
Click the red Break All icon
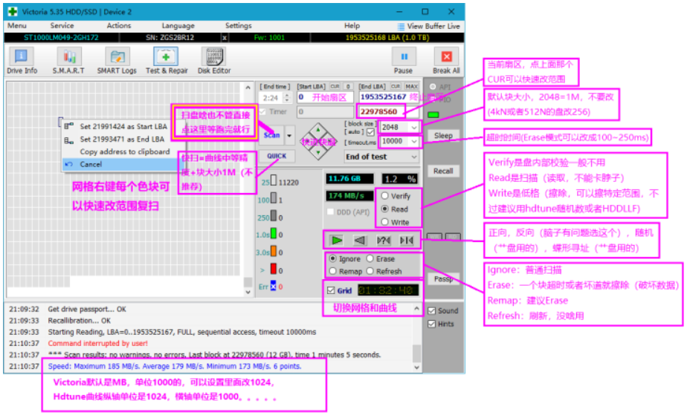pyautogui.click(x=446, y=60)
